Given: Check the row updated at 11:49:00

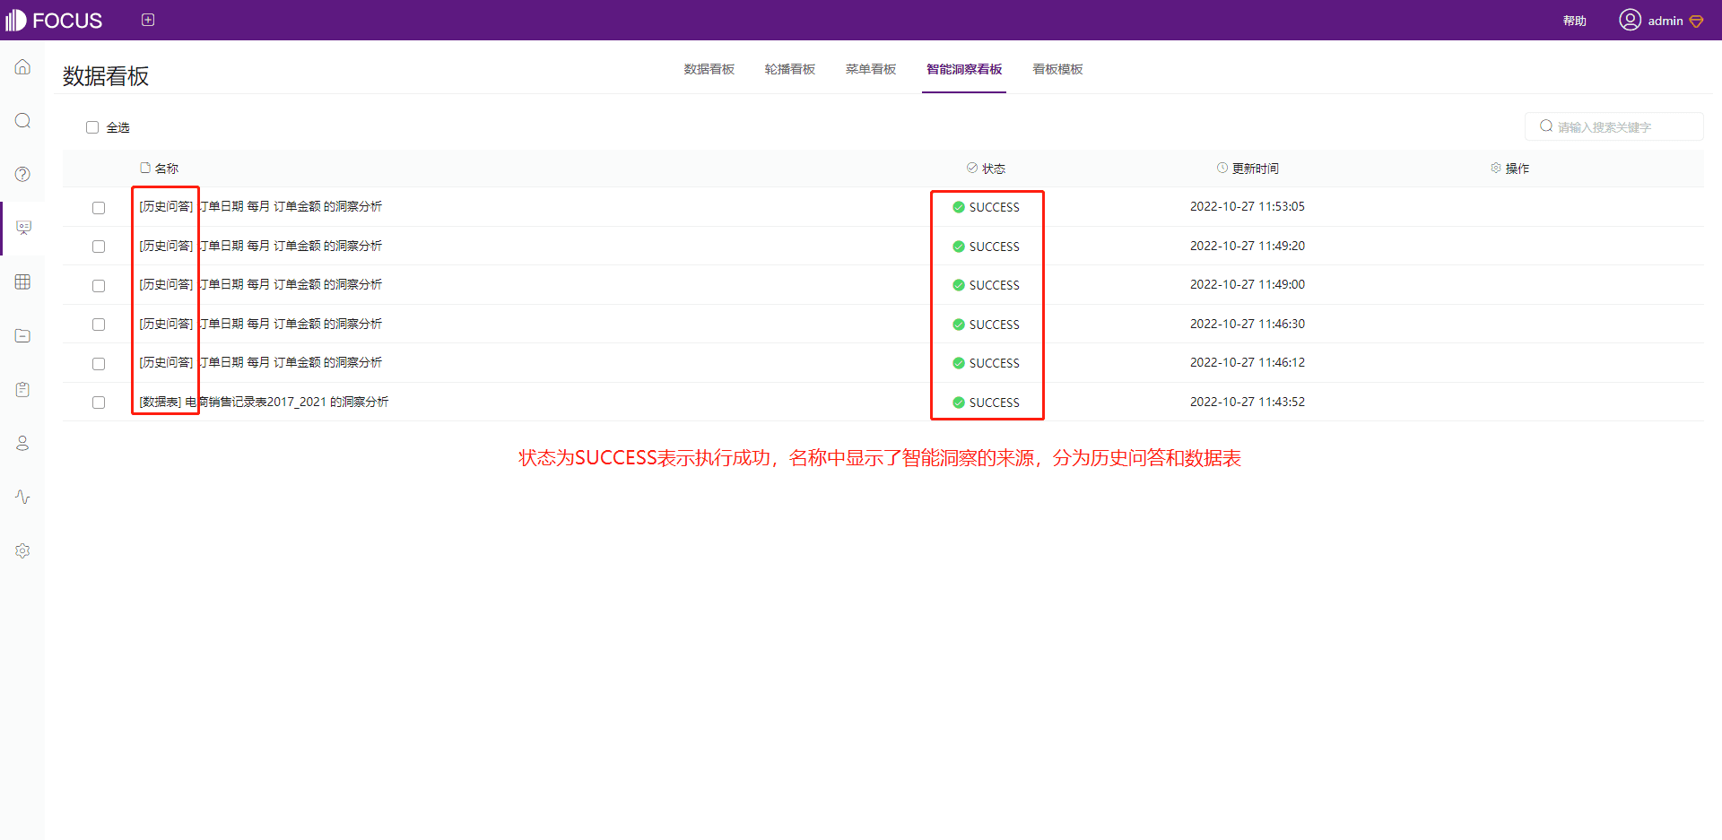Looking at the screenshot, I should tap(99, 285).
